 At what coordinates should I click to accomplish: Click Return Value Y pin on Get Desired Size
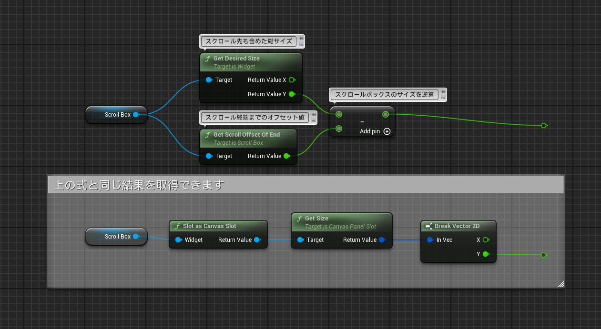click(292, 94)
